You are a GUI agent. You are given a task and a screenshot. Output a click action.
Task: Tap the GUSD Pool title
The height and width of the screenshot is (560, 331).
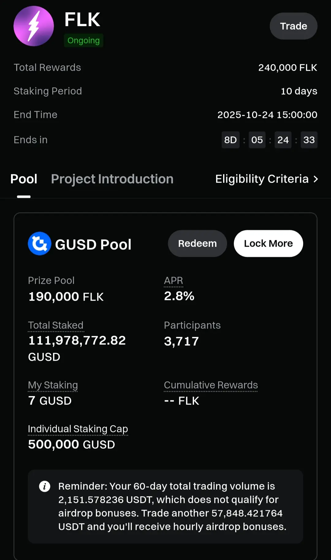tap(93, 245)
